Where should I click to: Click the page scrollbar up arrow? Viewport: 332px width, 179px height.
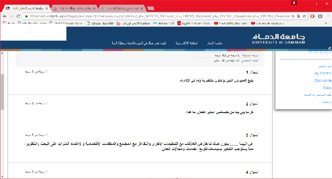(2, 53)
